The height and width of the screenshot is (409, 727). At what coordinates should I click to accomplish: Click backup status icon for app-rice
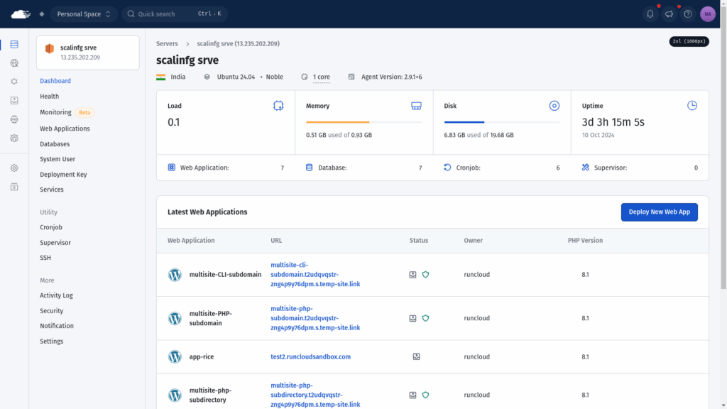[x=416, y=356]
